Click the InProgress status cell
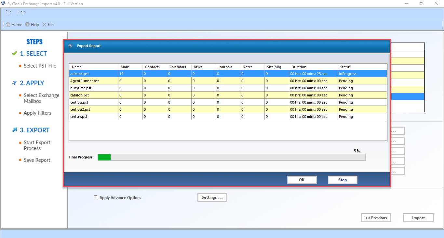This screenshot has width=444, height=238. pyautogui.click(x=362, y=74)
